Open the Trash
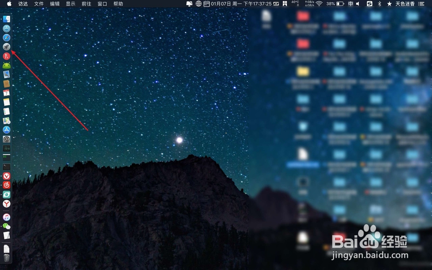This screenshot has height=270, width=432. pos(6,258)
